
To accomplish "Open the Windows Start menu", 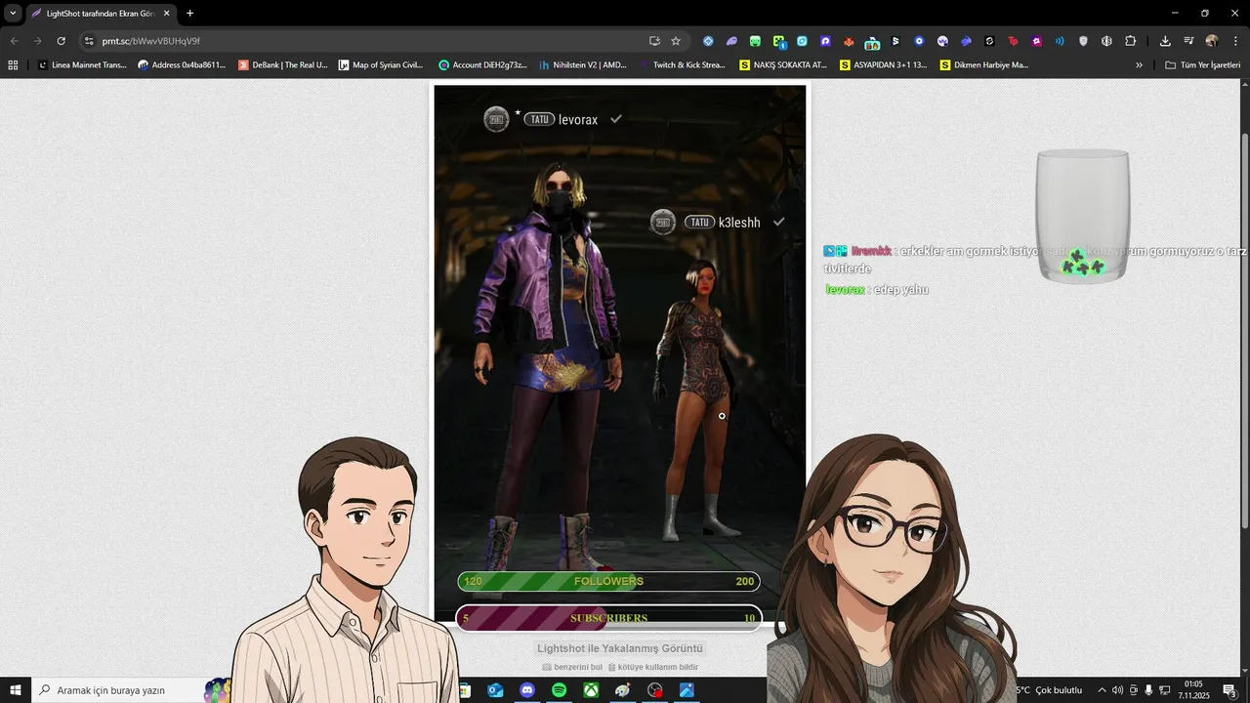I will point(15,690).
